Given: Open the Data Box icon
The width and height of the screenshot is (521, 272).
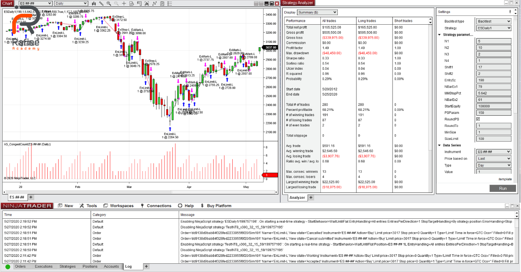Looking at the screenshot, I should tap(132, 3).
